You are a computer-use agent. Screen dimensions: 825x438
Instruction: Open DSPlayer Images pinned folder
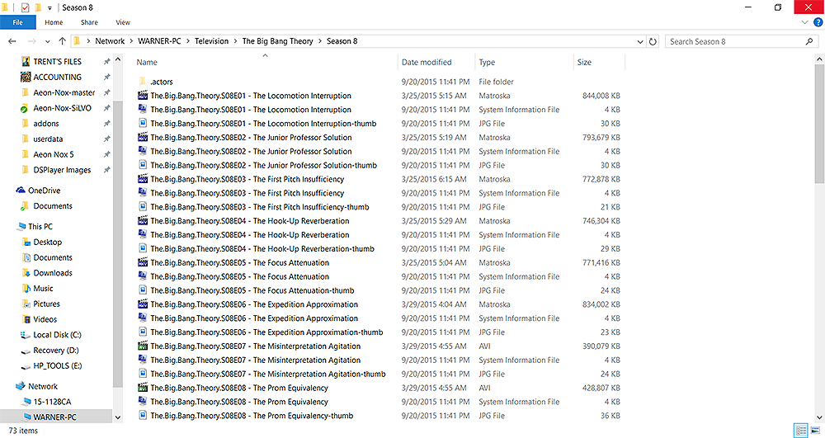62,170
